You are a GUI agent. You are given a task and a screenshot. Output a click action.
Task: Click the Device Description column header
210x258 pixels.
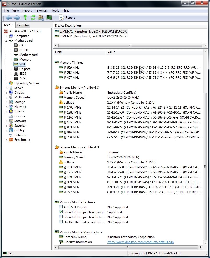[130, 26]
